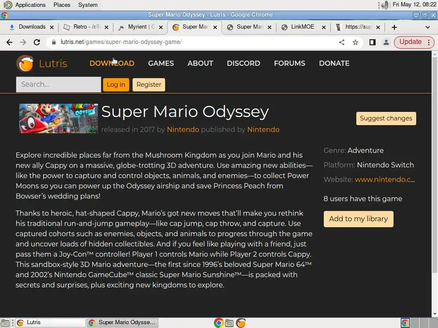Viewport: 438px width, 328px height.
Task: Click Update button in Chrome toolbar
Action: coord(410,42)
